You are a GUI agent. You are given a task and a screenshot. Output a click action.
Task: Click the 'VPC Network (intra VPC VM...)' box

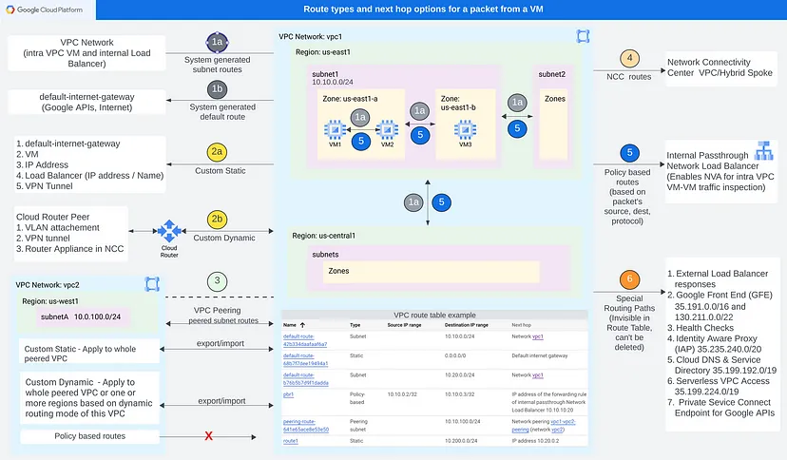pyautogui.click(x=86, y=52)
